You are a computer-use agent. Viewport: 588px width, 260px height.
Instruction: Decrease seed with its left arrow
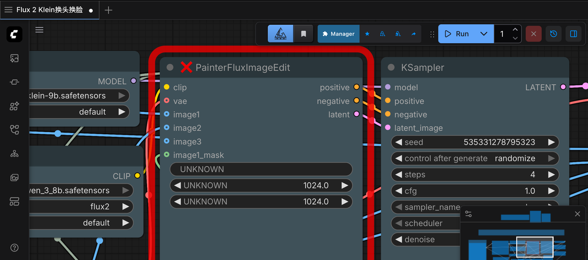point(398,142)
